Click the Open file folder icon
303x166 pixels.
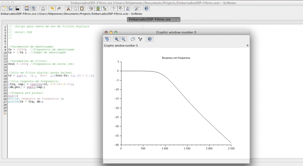click(11, 9)
